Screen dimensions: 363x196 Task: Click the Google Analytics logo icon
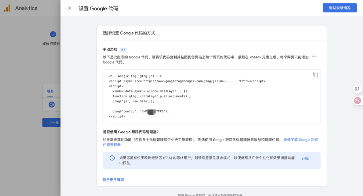click(x=7, y=8)
